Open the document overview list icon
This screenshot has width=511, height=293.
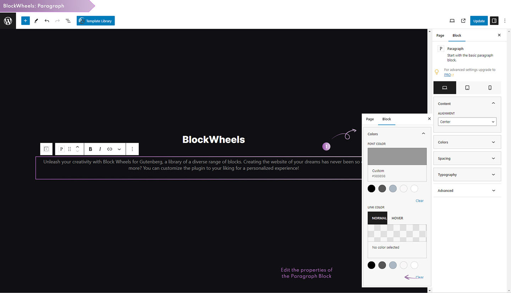tap(68, 21)
